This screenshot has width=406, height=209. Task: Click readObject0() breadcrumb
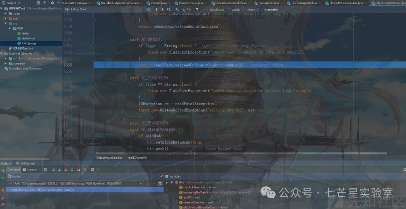click(137, 158)
